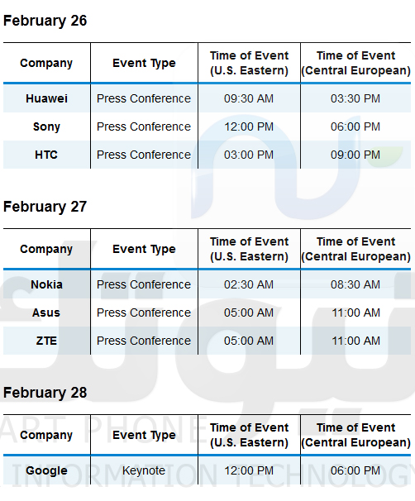Click the February 28 heading

point(45,393)
